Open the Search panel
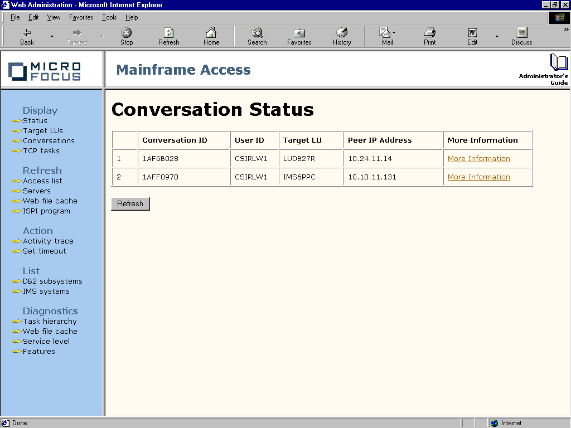The height and width of the screenshot is (428, 571). 257,35
